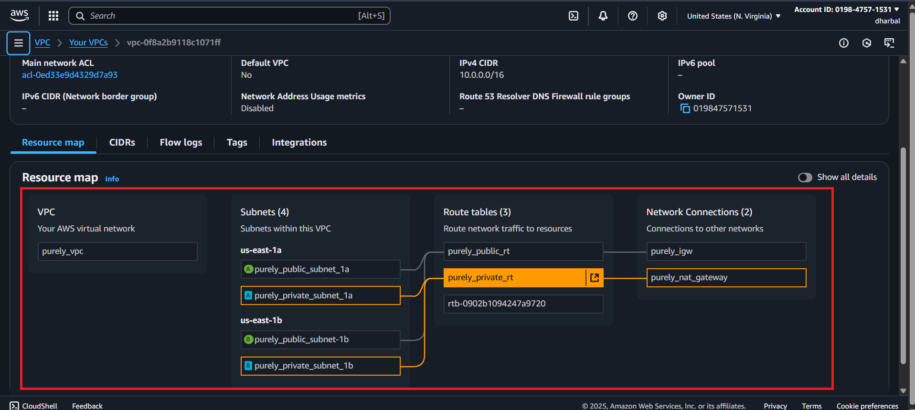The height and width of the screenshot is (410, 915).
Task: Enable the Show all details toggle
Action: click(x=805, y=178)
